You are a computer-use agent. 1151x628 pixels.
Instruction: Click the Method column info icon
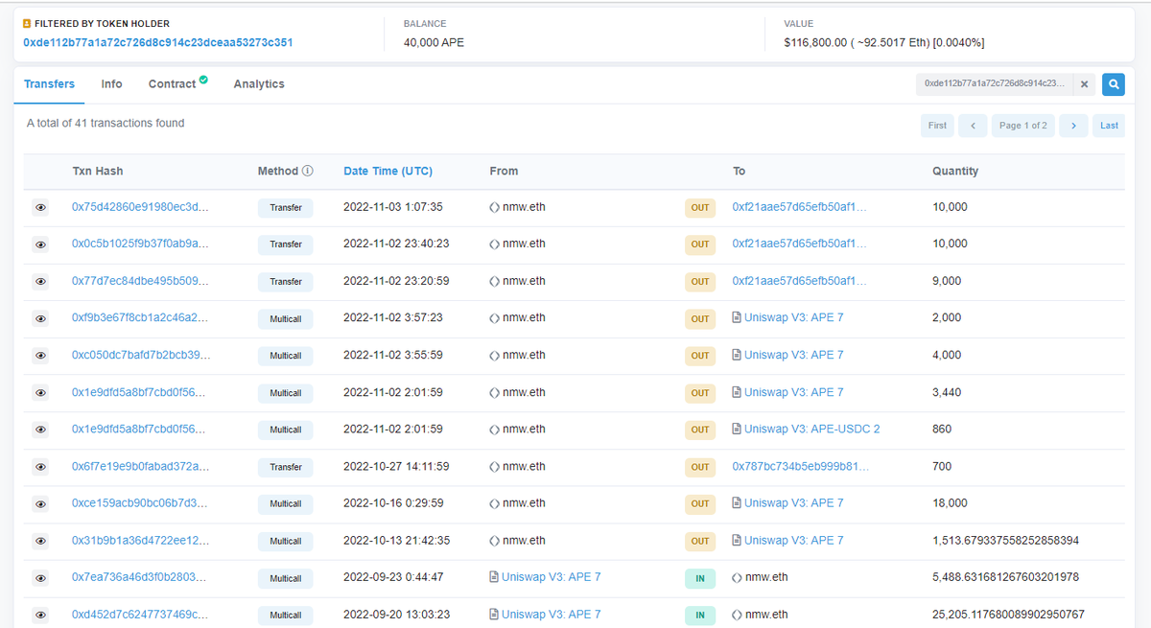308,172
